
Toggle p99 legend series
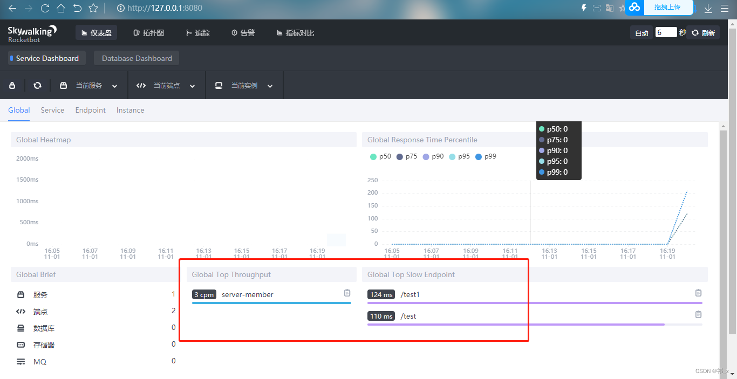486,156
